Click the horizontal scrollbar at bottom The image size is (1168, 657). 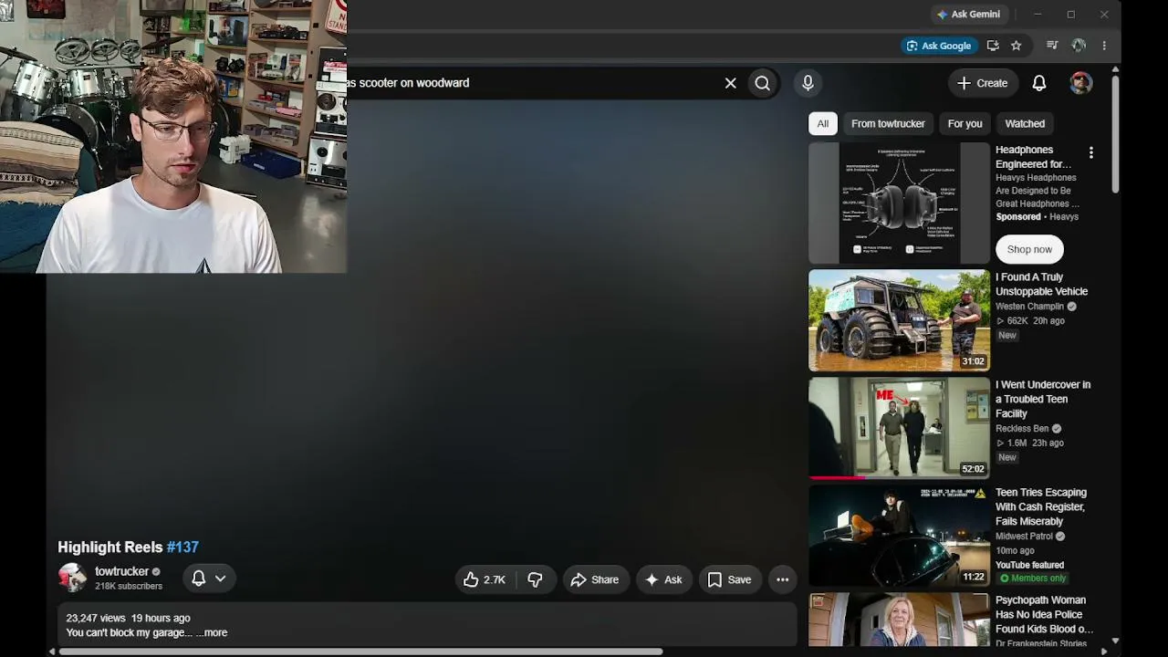coord(360,652)
